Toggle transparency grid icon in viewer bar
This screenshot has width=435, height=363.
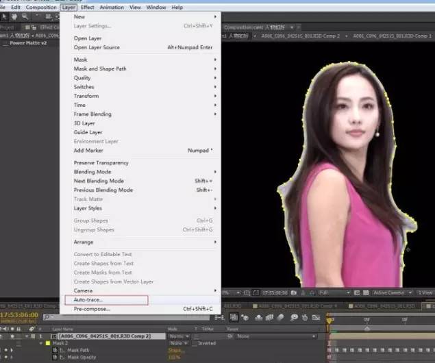pos(366,292)
